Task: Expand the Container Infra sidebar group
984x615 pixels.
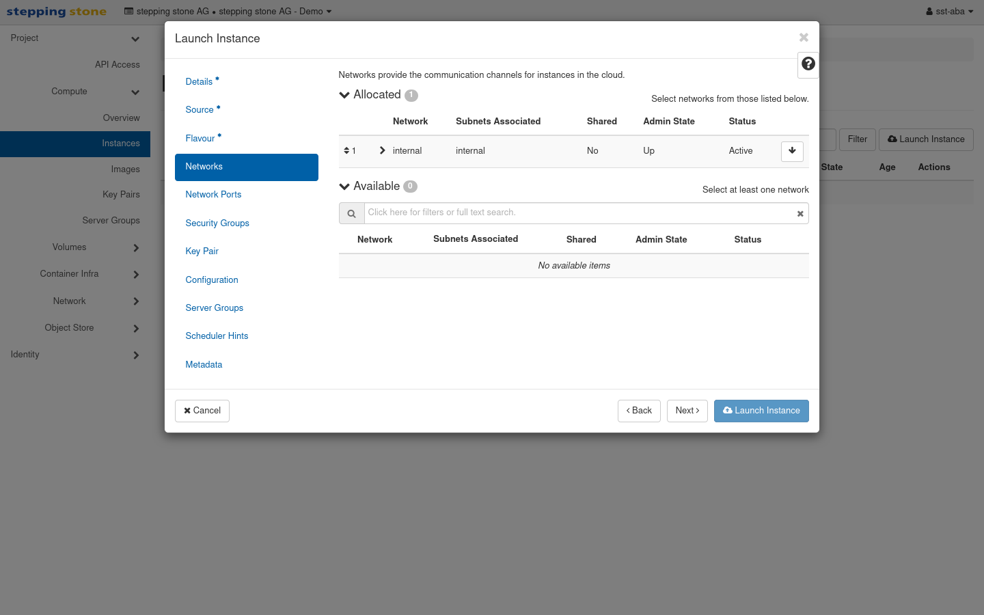Action: (75, 274)
